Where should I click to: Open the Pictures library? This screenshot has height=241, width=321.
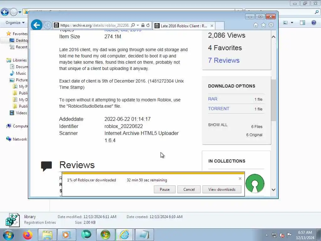coord(18,80)
